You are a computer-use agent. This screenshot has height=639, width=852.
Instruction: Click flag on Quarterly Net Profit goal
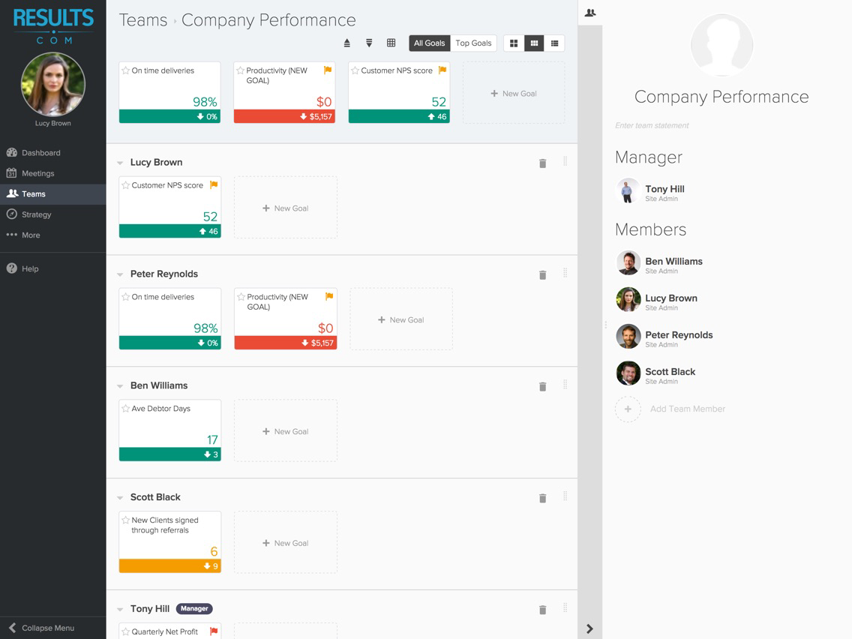(214, 631)
